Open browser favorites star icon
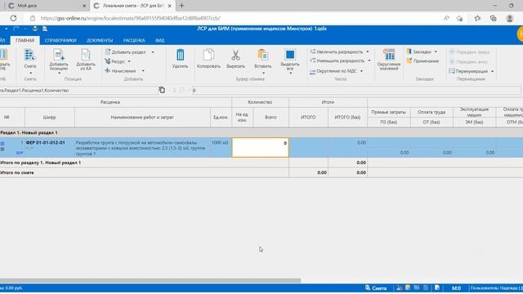The image size is (523, 294). click(x=477, y=18)
